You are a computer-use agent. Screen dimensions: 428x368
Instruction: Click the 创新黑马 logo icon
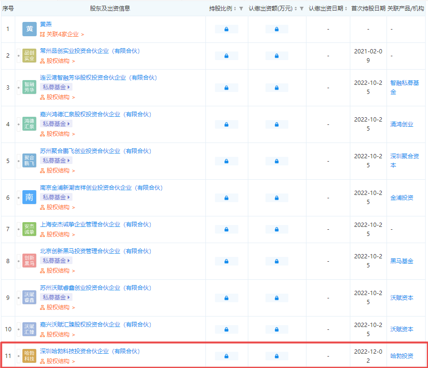tap(29, 261)
